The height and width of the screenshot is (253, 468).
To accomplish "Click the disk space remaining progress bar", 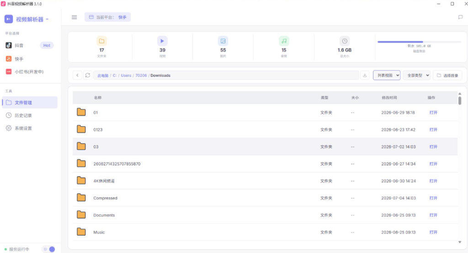I will 419,42.
